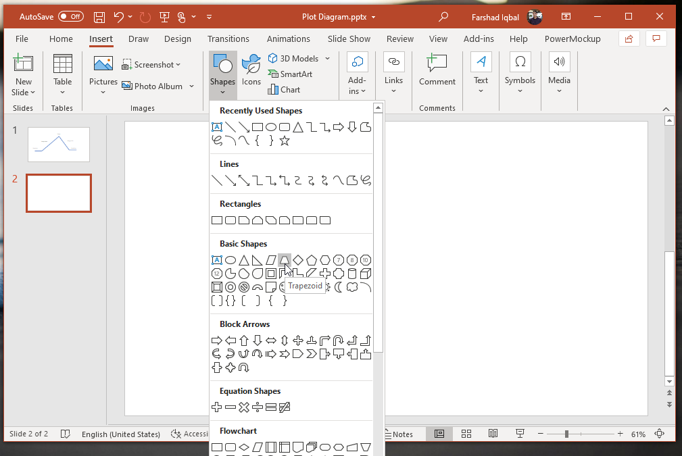This screenshot has height=456, width=682.
Task: Toggle Normal view button in status bar
Action: (439, 434)
